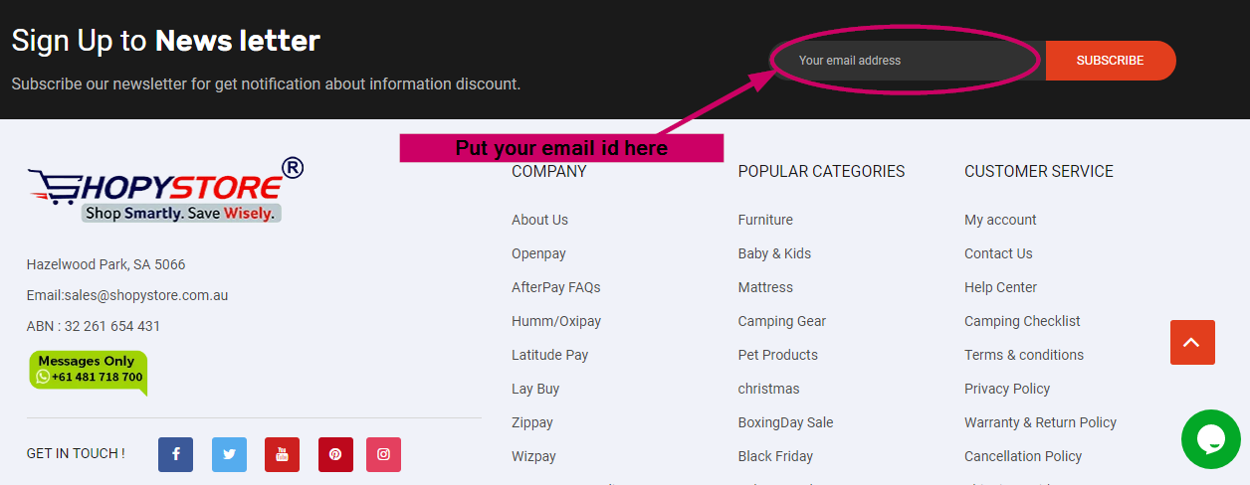
Task: Open AfterPay FAQs page
Action: (556, 287)
